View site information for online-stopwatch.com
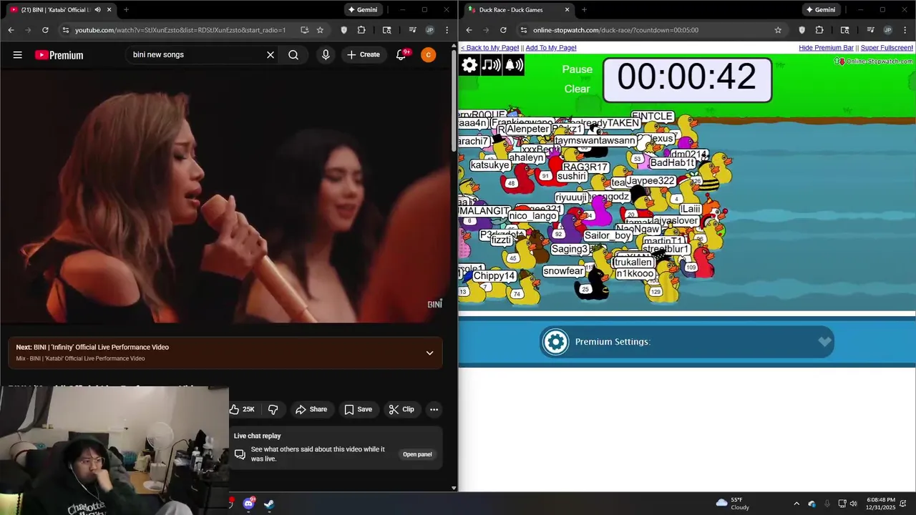This screenshot has height=515, width=916. point(523,30)
